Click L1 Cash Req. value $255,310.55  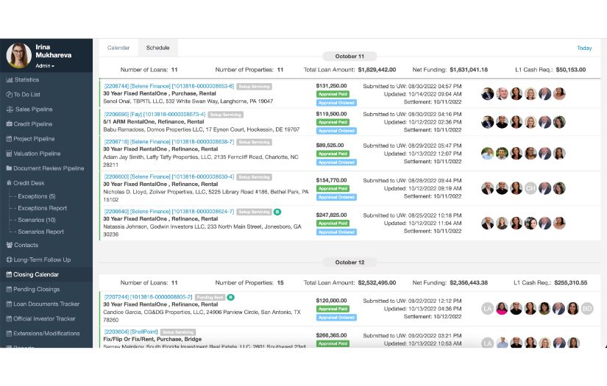[x=571, y=283]
